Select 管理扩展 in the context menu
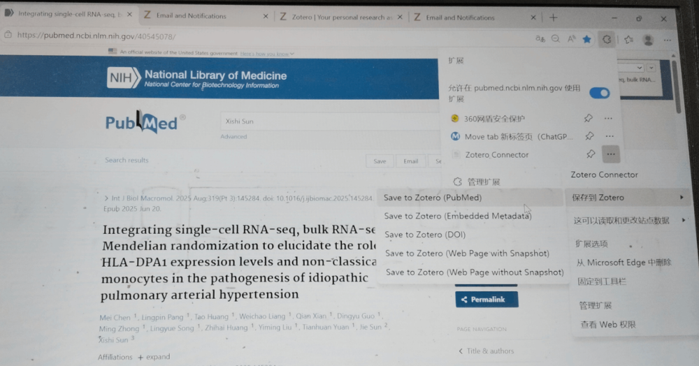This screenshot has height=366, width=699. pos(595,305)
